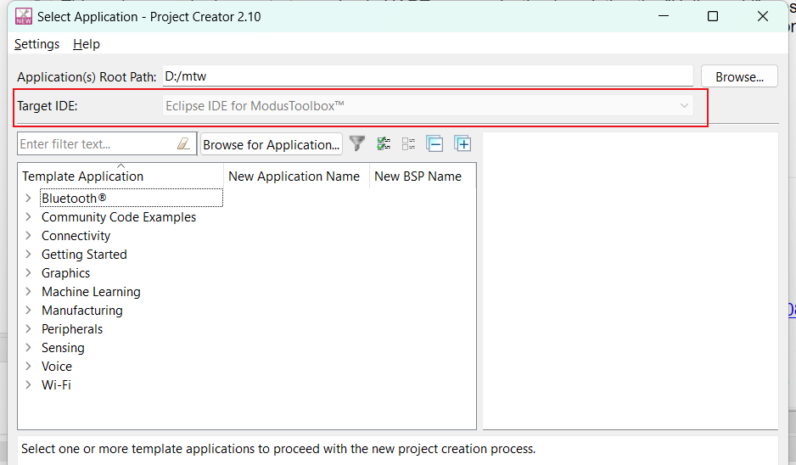Select the Wi-Fi row text
This screenshot has height=465, width=796.
56,384
